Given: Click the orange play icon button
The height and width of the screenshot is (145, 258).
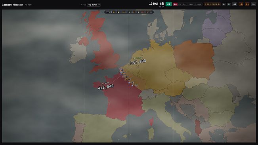Looking at the screenshot, I should pos(241,4).
